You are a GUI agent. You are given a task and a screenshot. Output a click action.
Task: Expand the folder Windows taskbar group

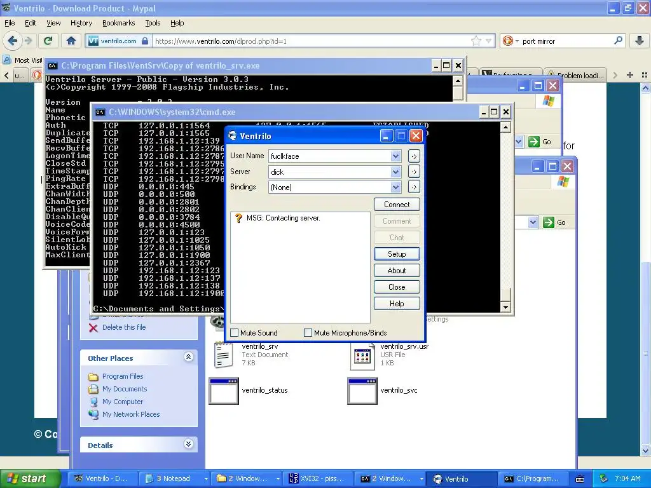coord(277,479)
